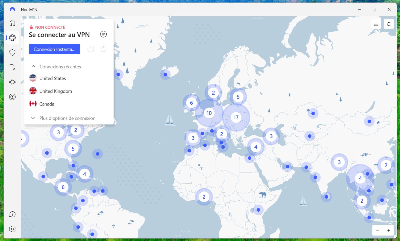Select the globe VPN map icon
This screenshot has width=400, height=241.
click(x=12, y=38)
